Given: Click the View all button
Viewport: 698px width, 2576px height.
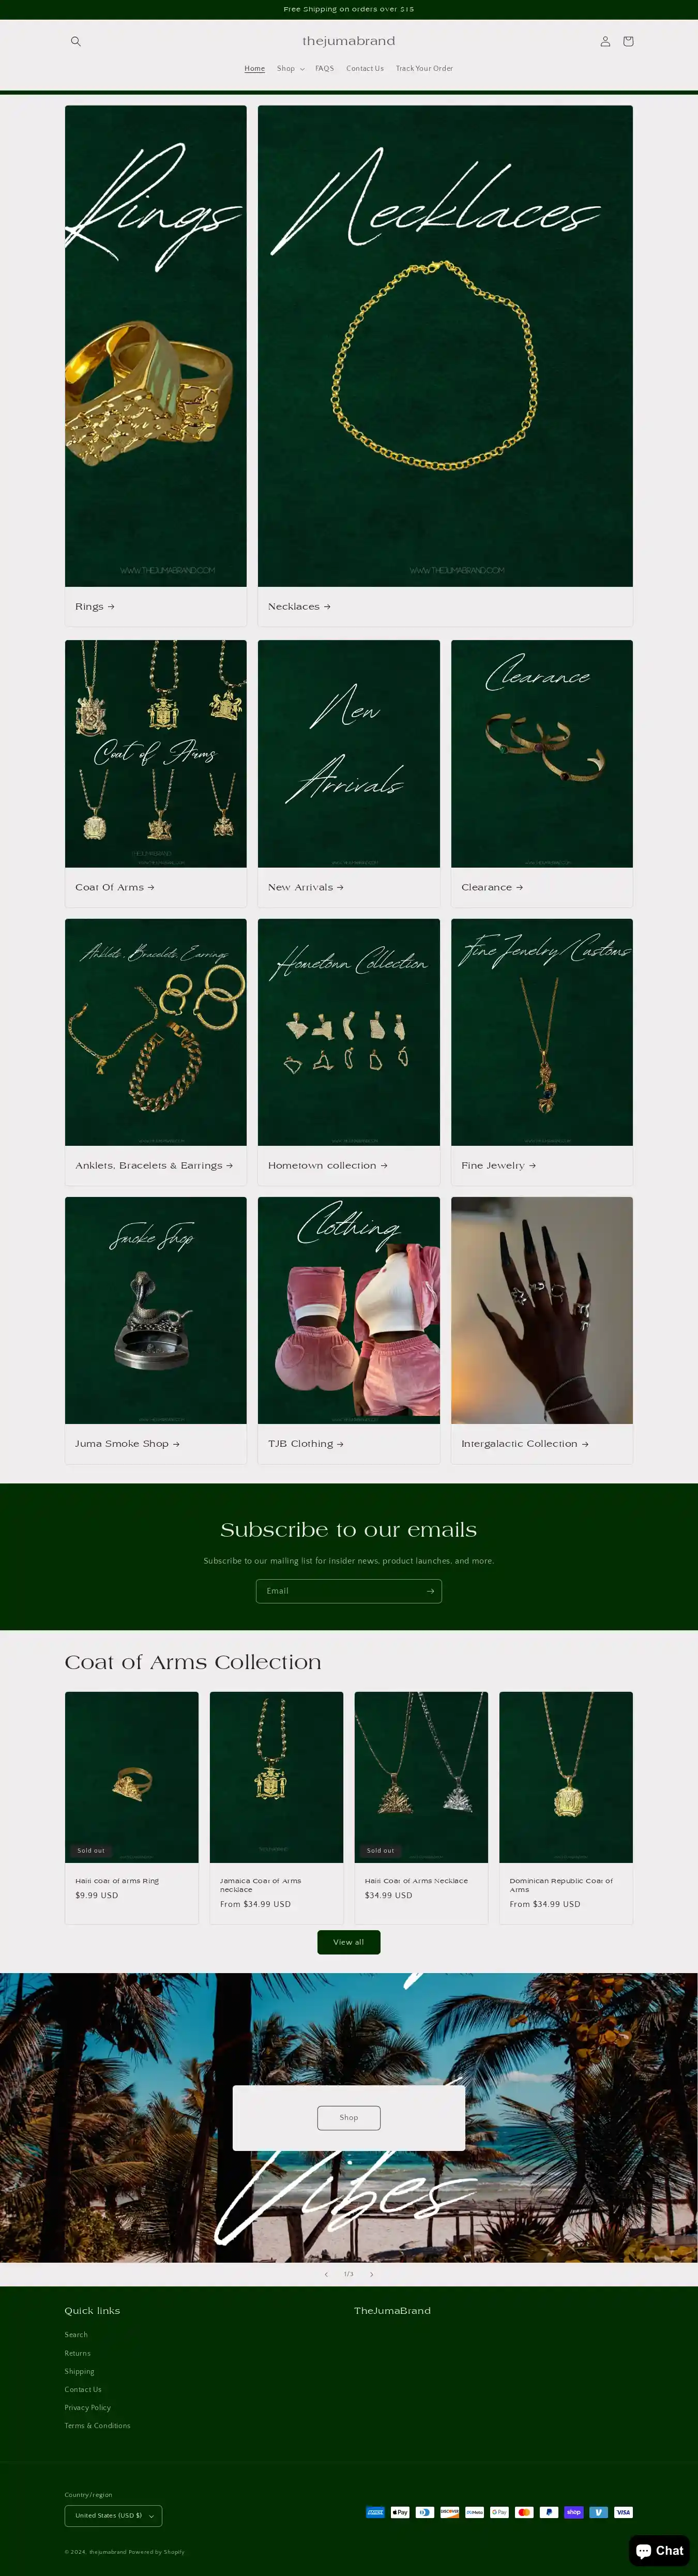Looking at the screenshot, I should tap(349, 1942).
